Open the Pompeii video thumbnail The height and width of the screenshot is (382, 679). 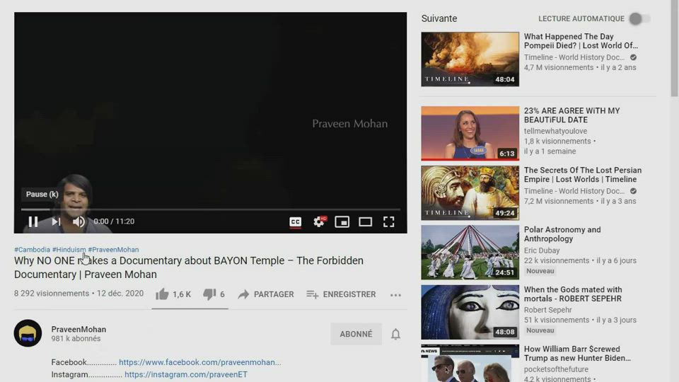tap(470, 59)
